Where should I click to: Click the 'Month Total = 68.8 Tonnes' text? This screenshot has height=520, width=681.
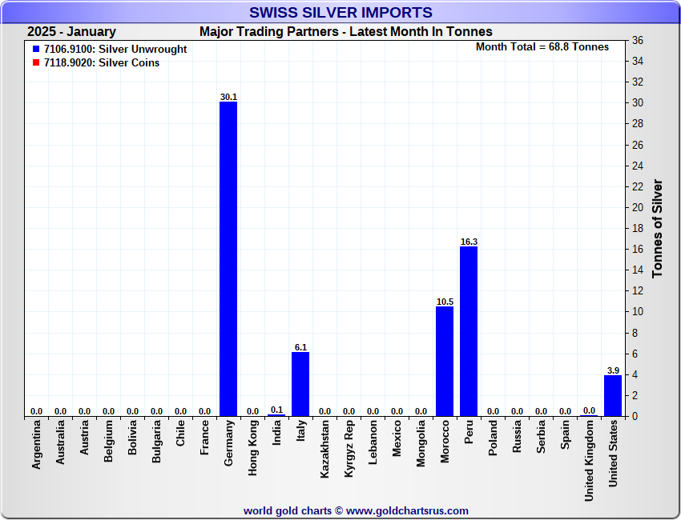tap(542, 47)
